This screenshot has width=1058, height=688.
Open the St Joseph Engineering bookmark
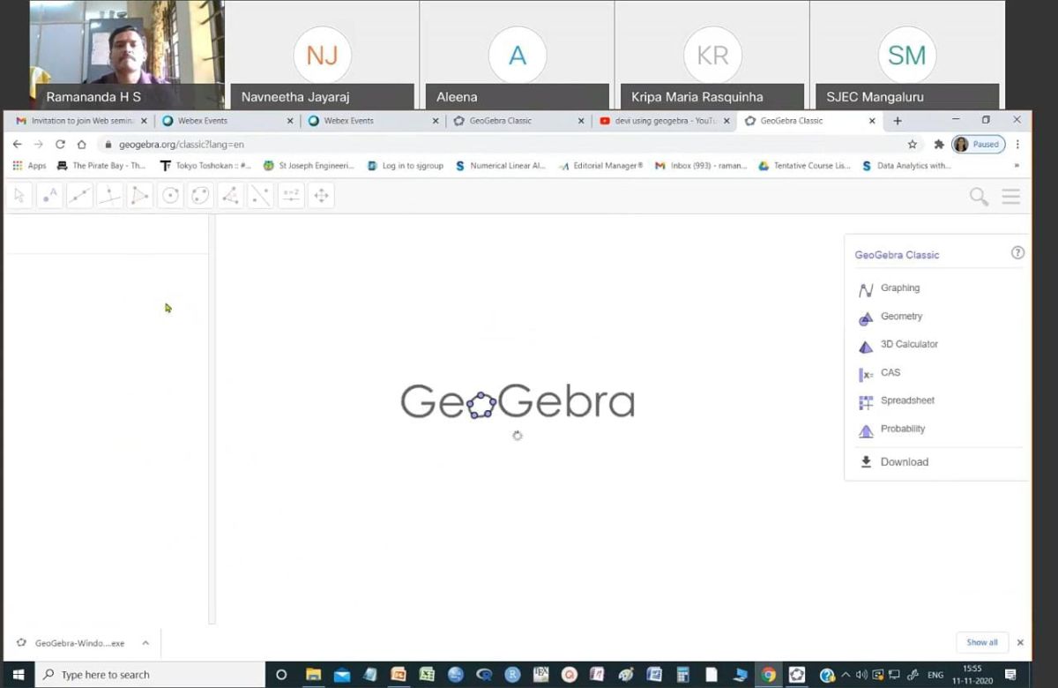[x=309, y=166]
